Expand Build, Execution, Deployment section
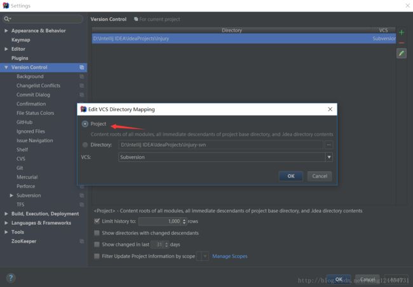The width and height of the screenshot is (413, 287). tap(6, 214)
